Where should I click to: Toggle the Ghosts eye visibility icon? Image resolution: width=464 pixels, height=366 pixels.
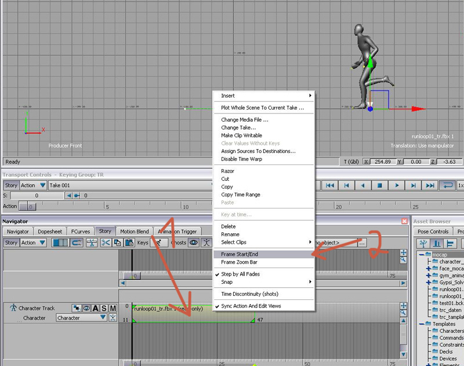coord(194,243)
